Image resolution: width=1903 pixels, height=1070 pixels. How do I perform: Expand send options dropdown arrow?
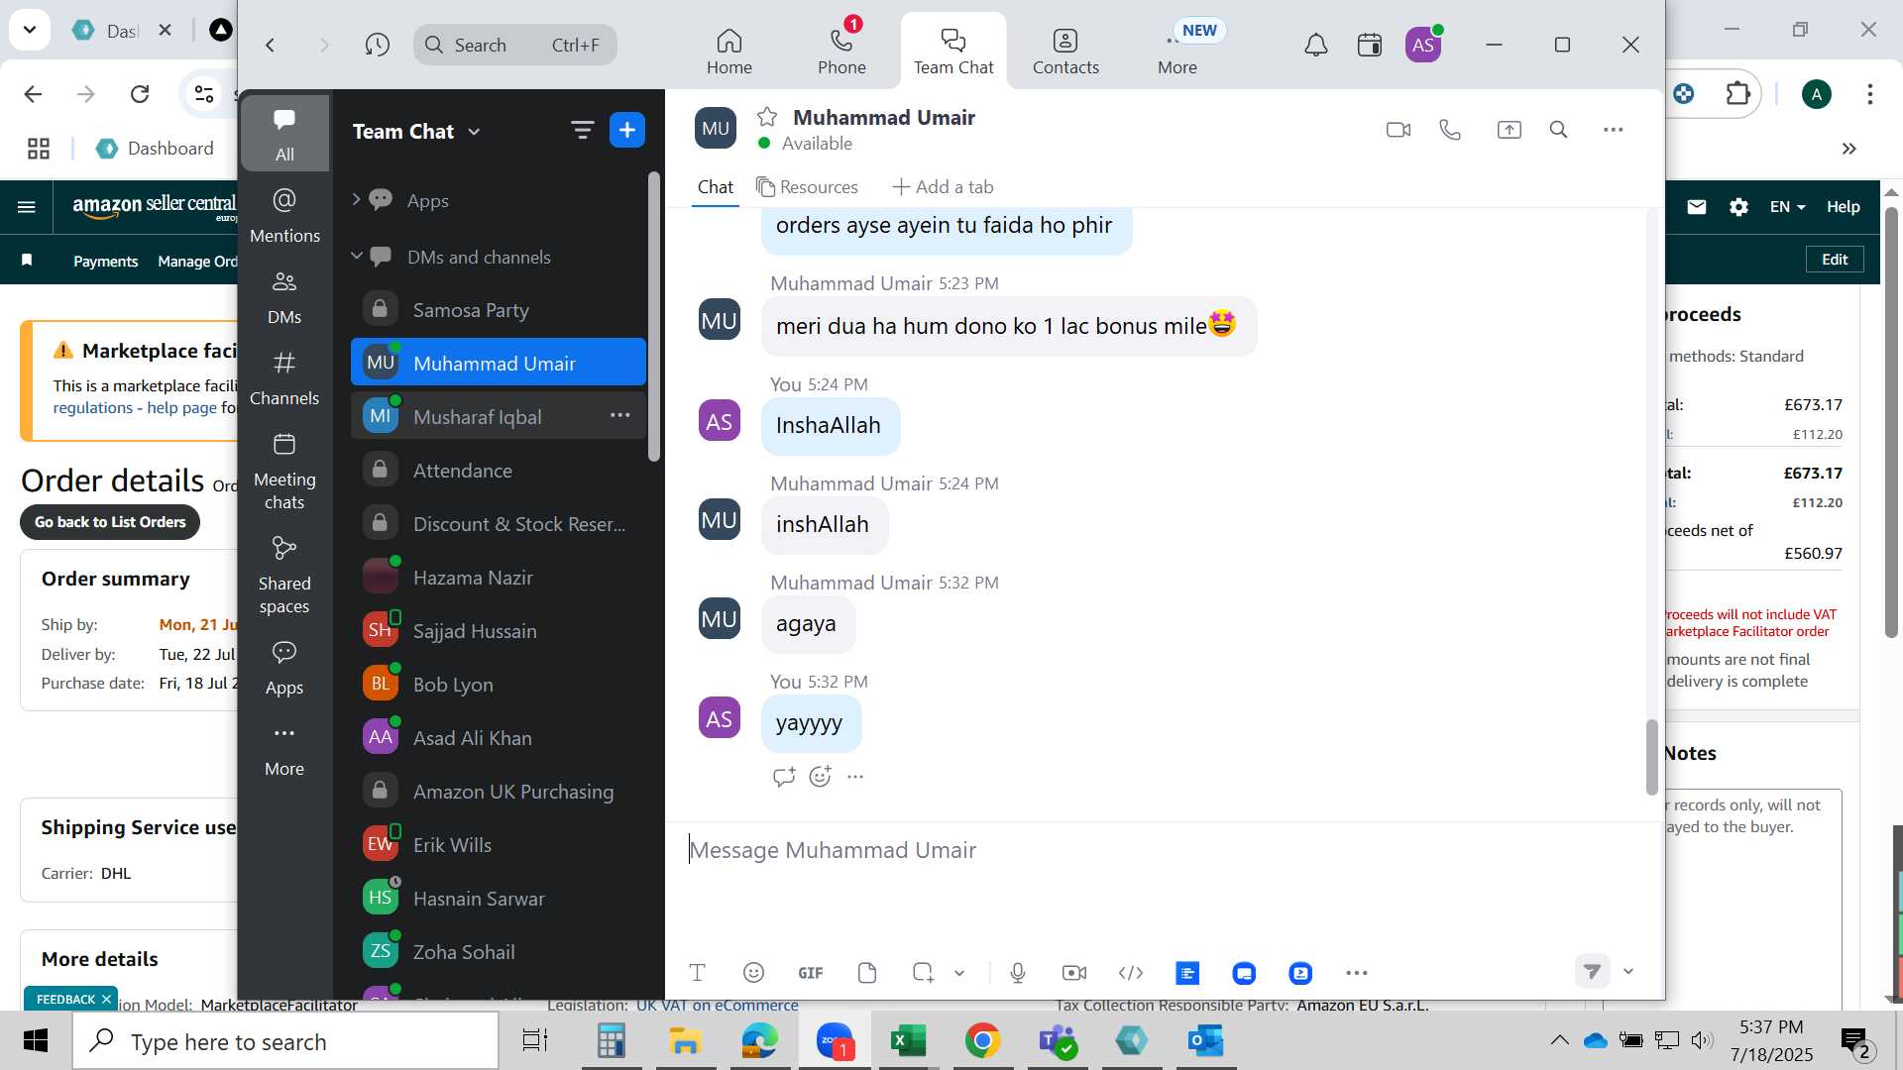pos(1628,971)
